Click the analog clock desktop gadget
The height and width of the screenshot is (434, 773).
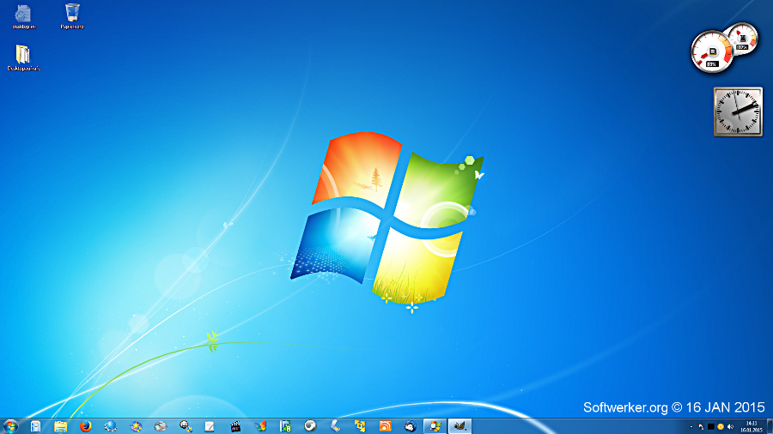coord(737,112)
